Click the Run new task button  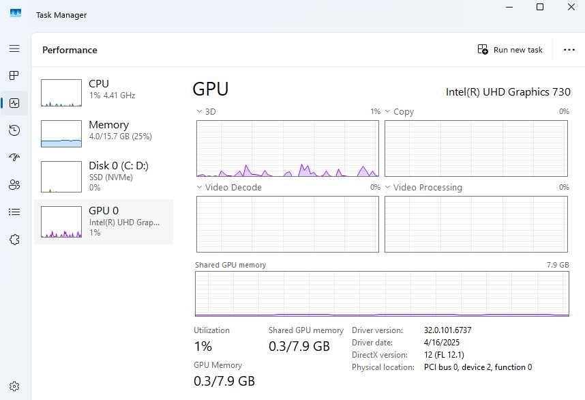click(510, 50)
